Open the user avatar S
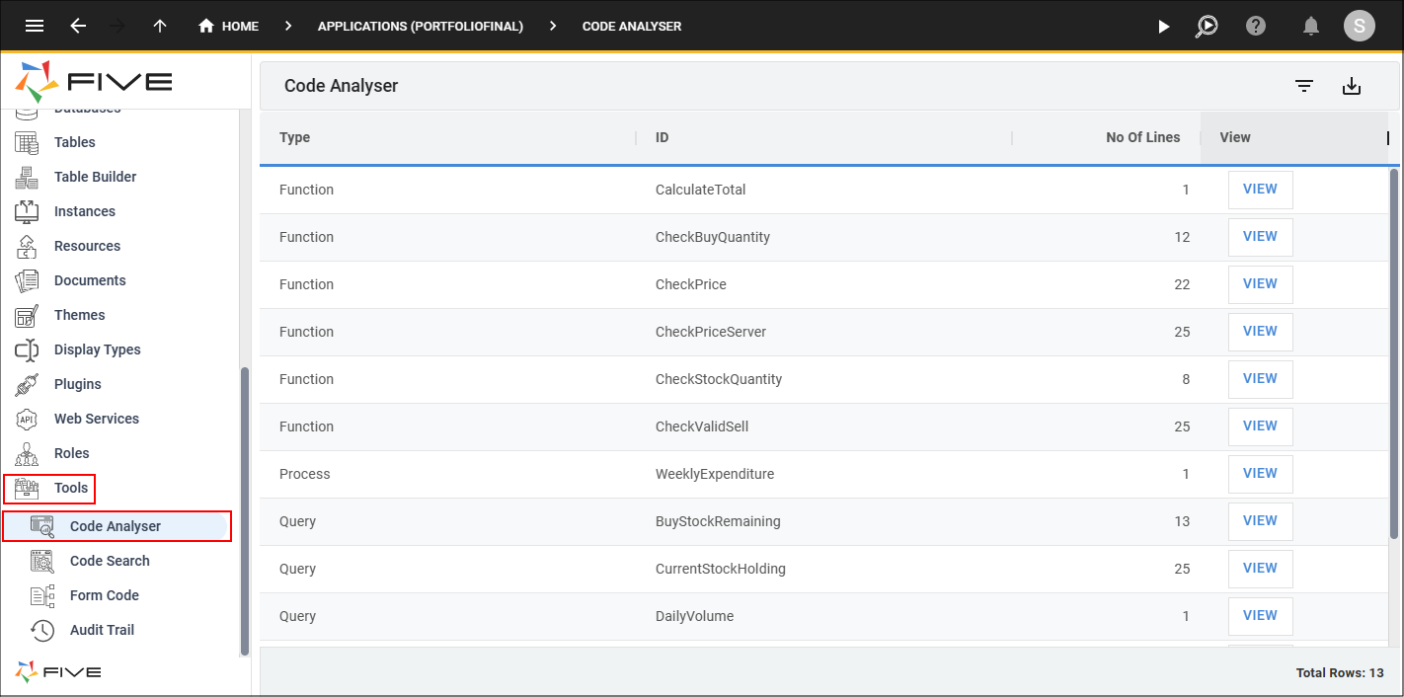 tap(1360, 26)
